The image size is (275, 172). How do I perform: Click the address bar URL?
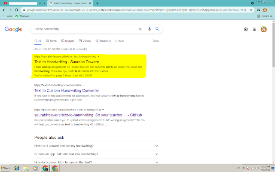136,10
